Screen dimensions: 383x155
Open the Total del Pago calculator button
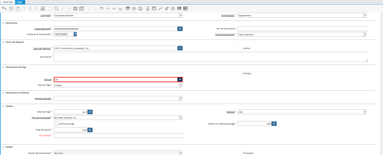pyautogui.click(x=90, y=112)
